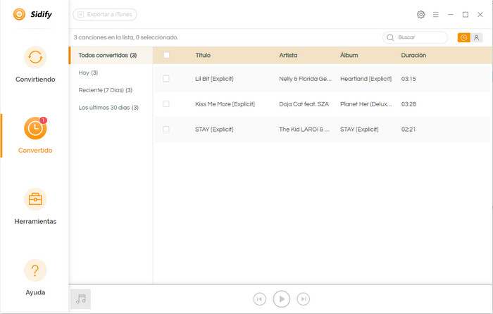Click the music note thumbnail icon
This screenshot has width=493, height=314.
(81, 299)
